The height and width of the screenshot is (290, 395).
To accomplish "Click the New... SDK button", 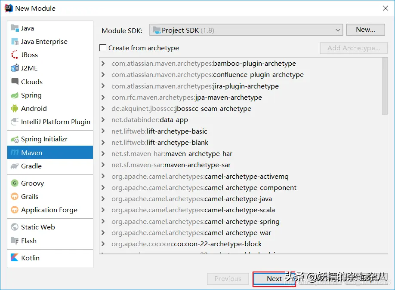I will [366, 30].
